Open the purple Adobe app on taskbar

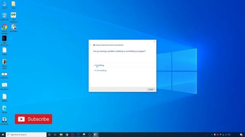click(73, 134)
